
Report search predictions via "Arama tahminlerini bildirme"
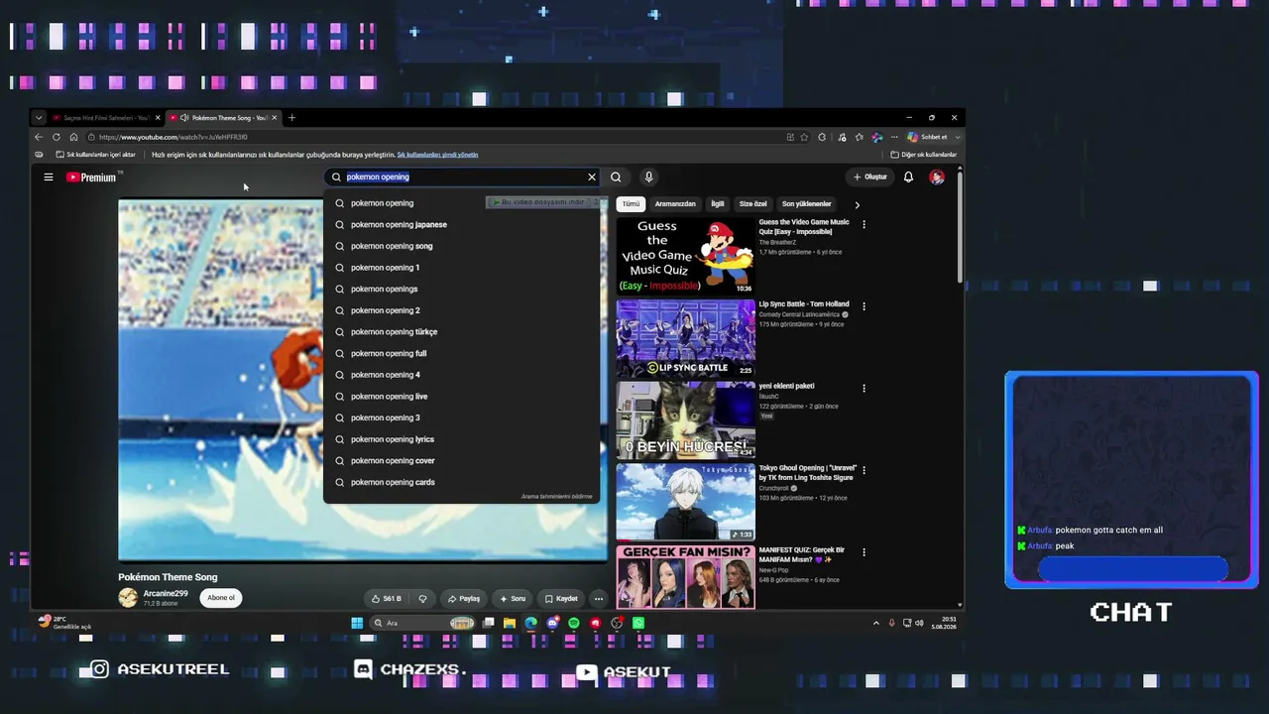[x=556, y=497]
